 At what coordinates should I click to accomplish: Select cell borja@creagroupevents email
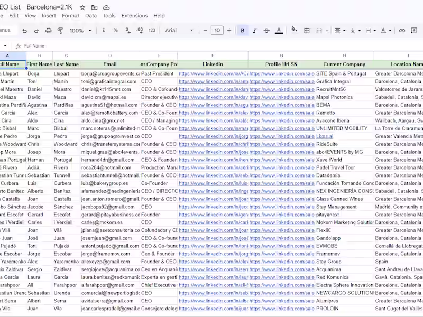click(x=110, y=73)
